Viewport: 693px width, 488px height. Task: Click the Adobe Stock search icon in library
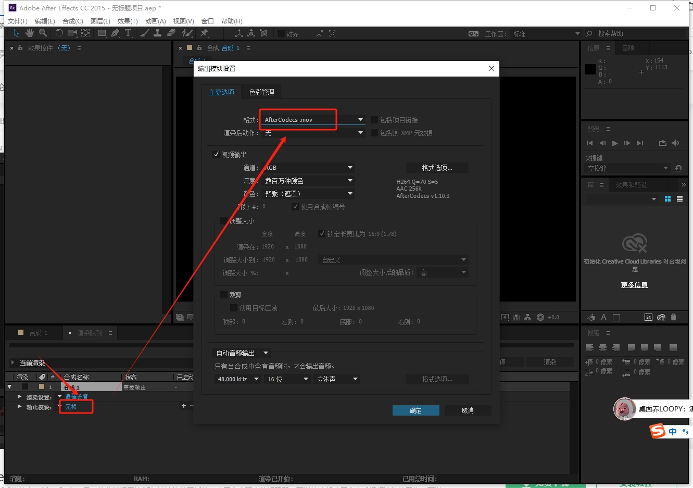pos(648,317)
